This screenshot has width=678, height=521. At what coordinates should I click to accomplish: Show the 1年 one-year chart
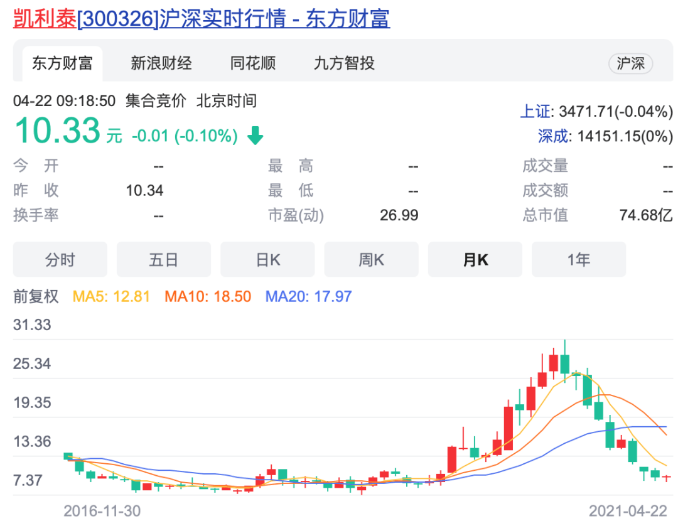(x=578, y=259)
